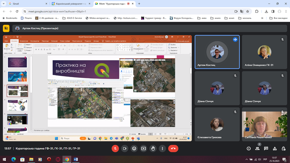Open Word from the Windows taskbar
Image resolution: width=290 pixels, height=163 pixels.
pos(76,160)
